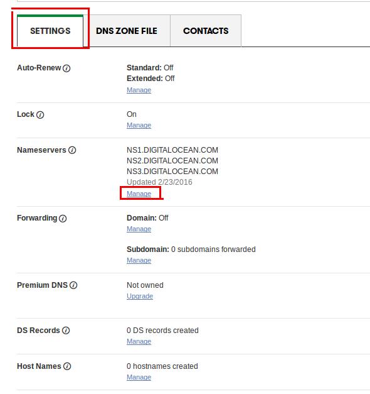Viewport: 370px width, 394px height.
Task: Open Manage link for Nameservers
Action: [x=139, y=194]
